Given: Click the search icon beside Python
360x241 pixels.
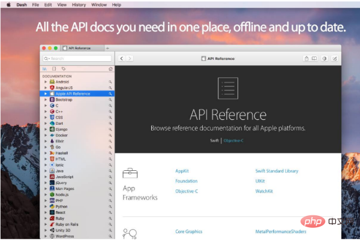Looking at the screenshot, I should pyautogui.click(x=110, y=207).
